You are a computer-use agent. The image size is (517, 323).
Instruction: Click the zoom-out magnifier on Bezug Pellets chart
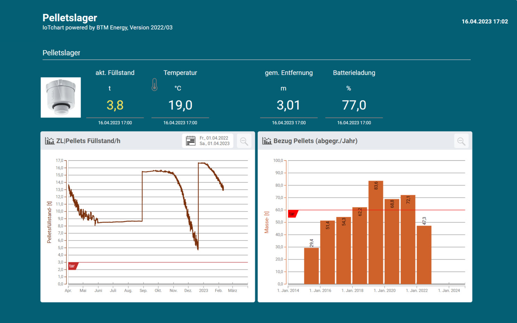point(461,141)
